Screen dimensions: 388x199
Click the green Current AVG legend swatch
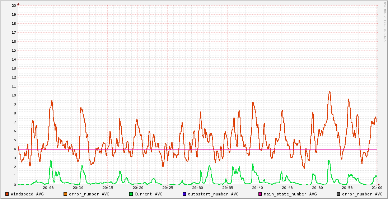point(131,194)
